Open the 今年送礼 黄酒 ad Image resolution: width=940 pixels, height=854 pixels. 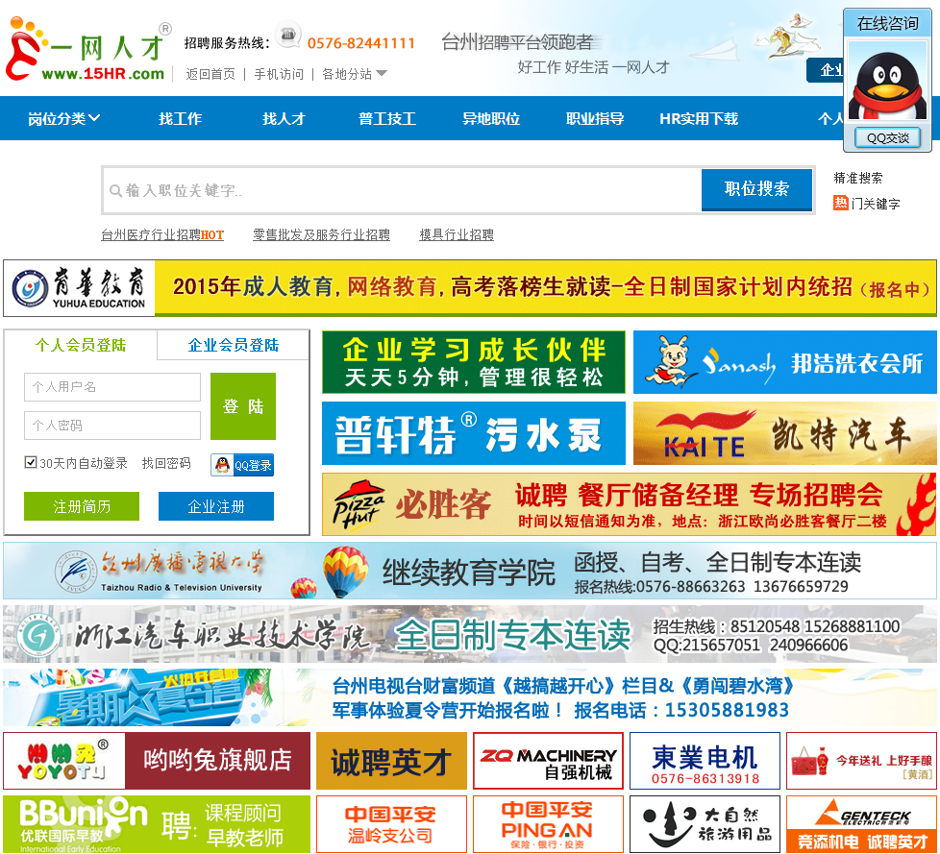point(861,761)
